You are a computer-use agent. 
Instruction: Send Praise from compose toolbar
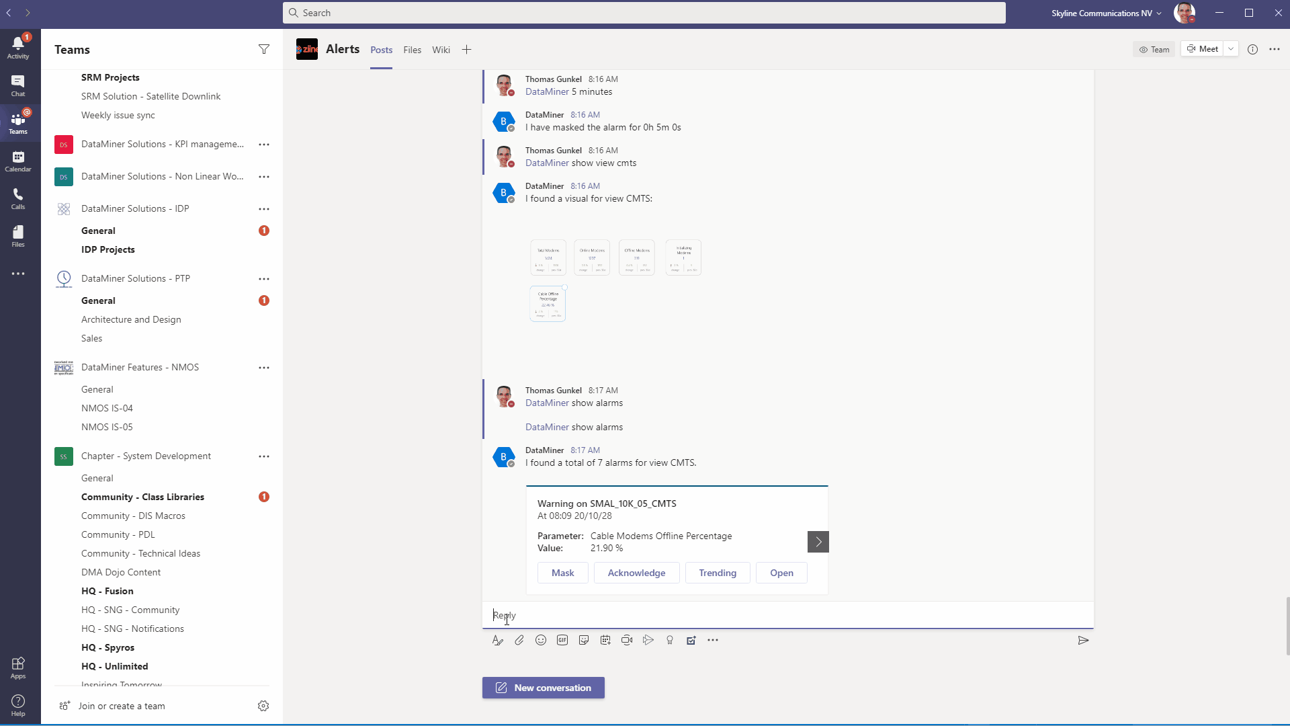point(670,640)
